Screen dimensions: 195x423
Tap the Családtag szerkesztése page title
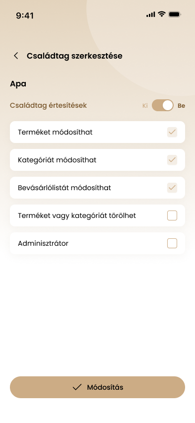point(74,56)
